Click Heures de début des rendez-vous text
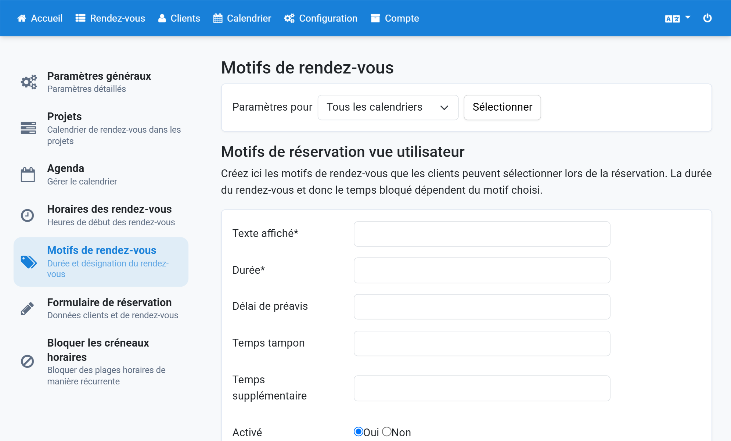The image size is (731, 441). point(111,222)
